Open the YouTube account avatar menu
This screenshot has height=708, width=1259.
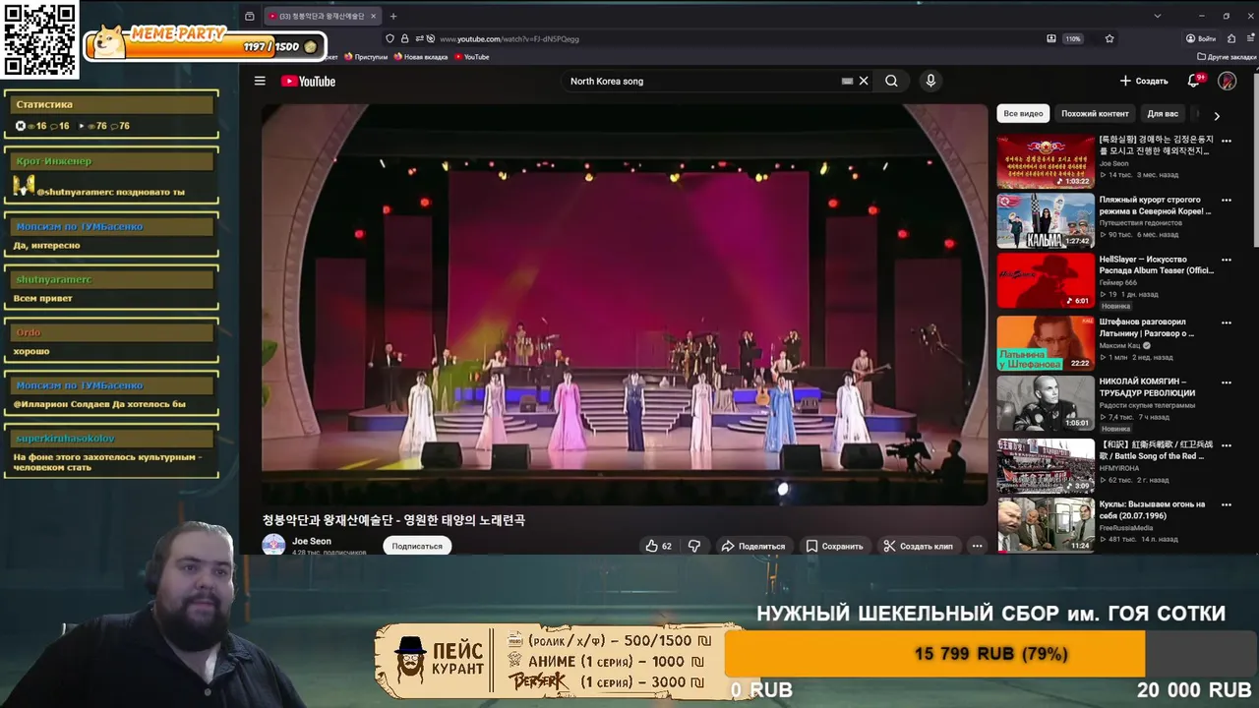(x=1227, y=81)
